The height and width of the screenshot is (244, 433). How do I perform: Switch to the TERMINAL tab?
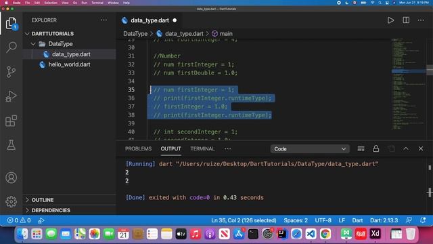202,149
